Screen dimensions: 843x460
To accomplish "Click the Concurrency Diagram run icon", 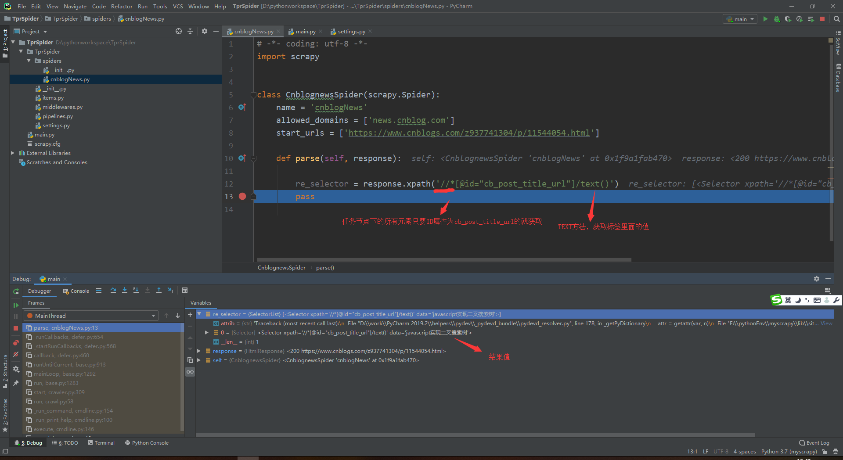I will tap(811, 19).
